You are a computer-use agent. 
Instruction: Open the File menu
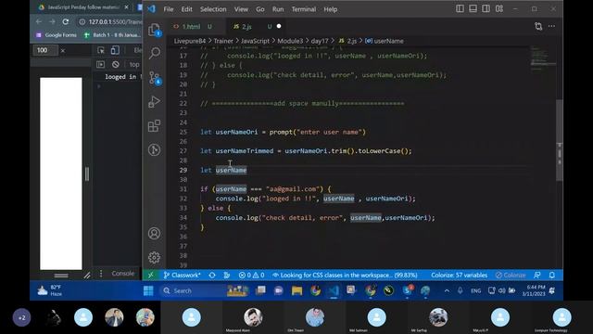169,9
